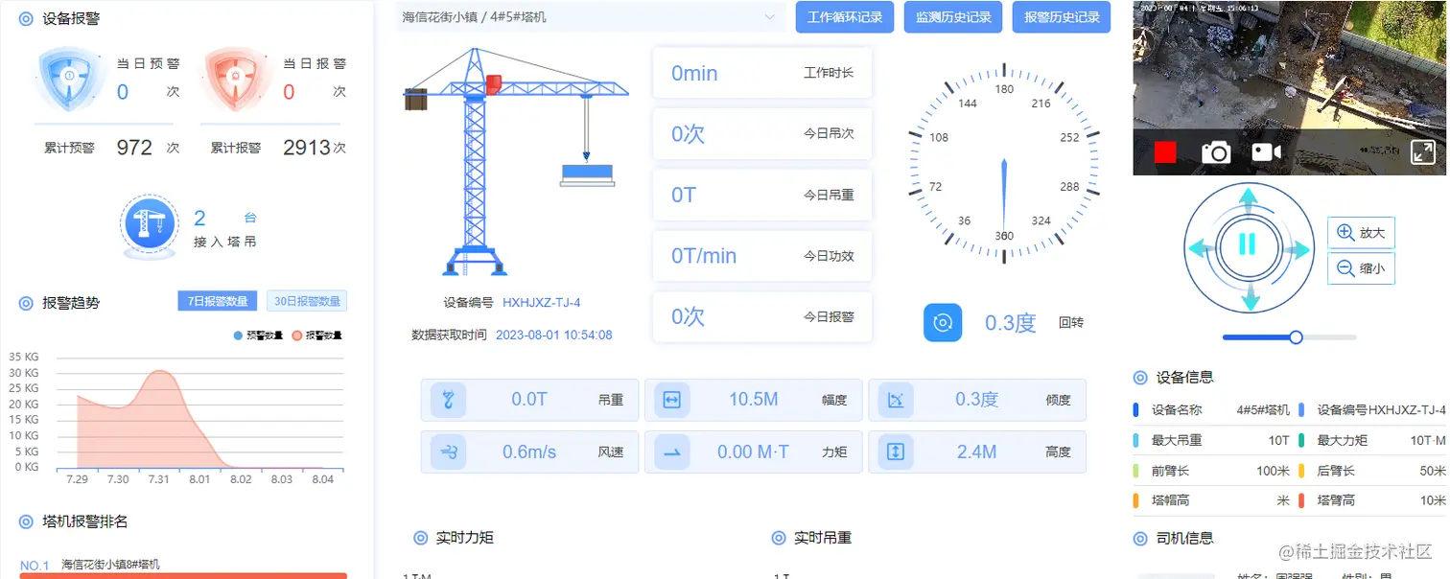
Task: Pan camera right with right arrow
Action: 1296,249
